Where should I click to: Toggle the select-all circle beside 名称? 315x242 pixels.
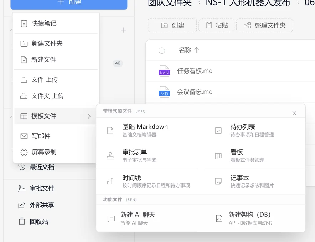pyautogui.click(x=162, y=51)
